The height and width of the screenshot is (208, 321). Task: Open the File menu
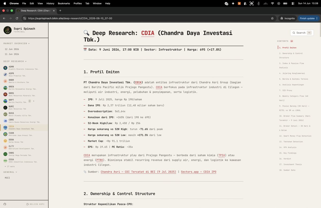coord(24,3)
